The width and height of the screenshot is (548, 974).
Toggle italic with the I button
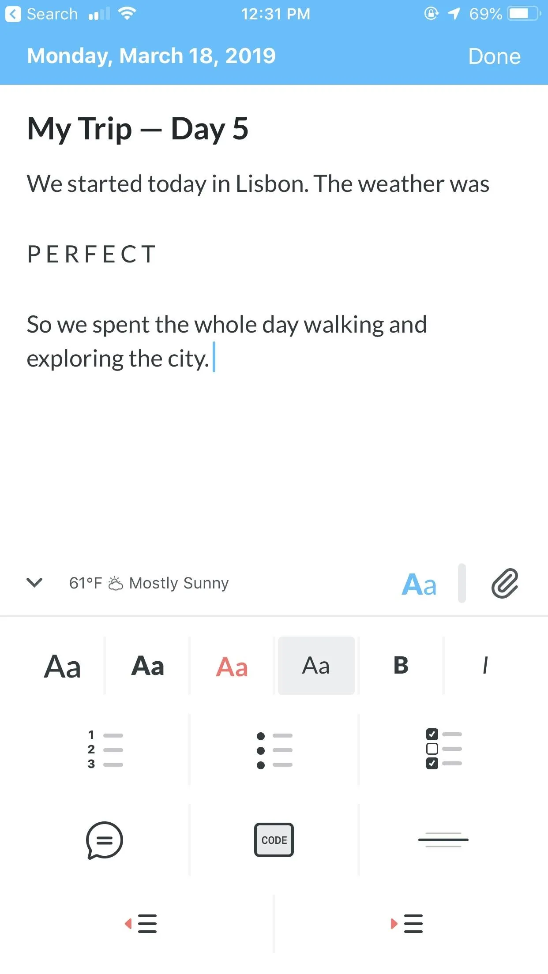point(485,665)
